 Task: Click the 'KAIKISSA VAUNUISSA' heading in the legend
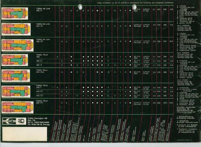point(186,107)
